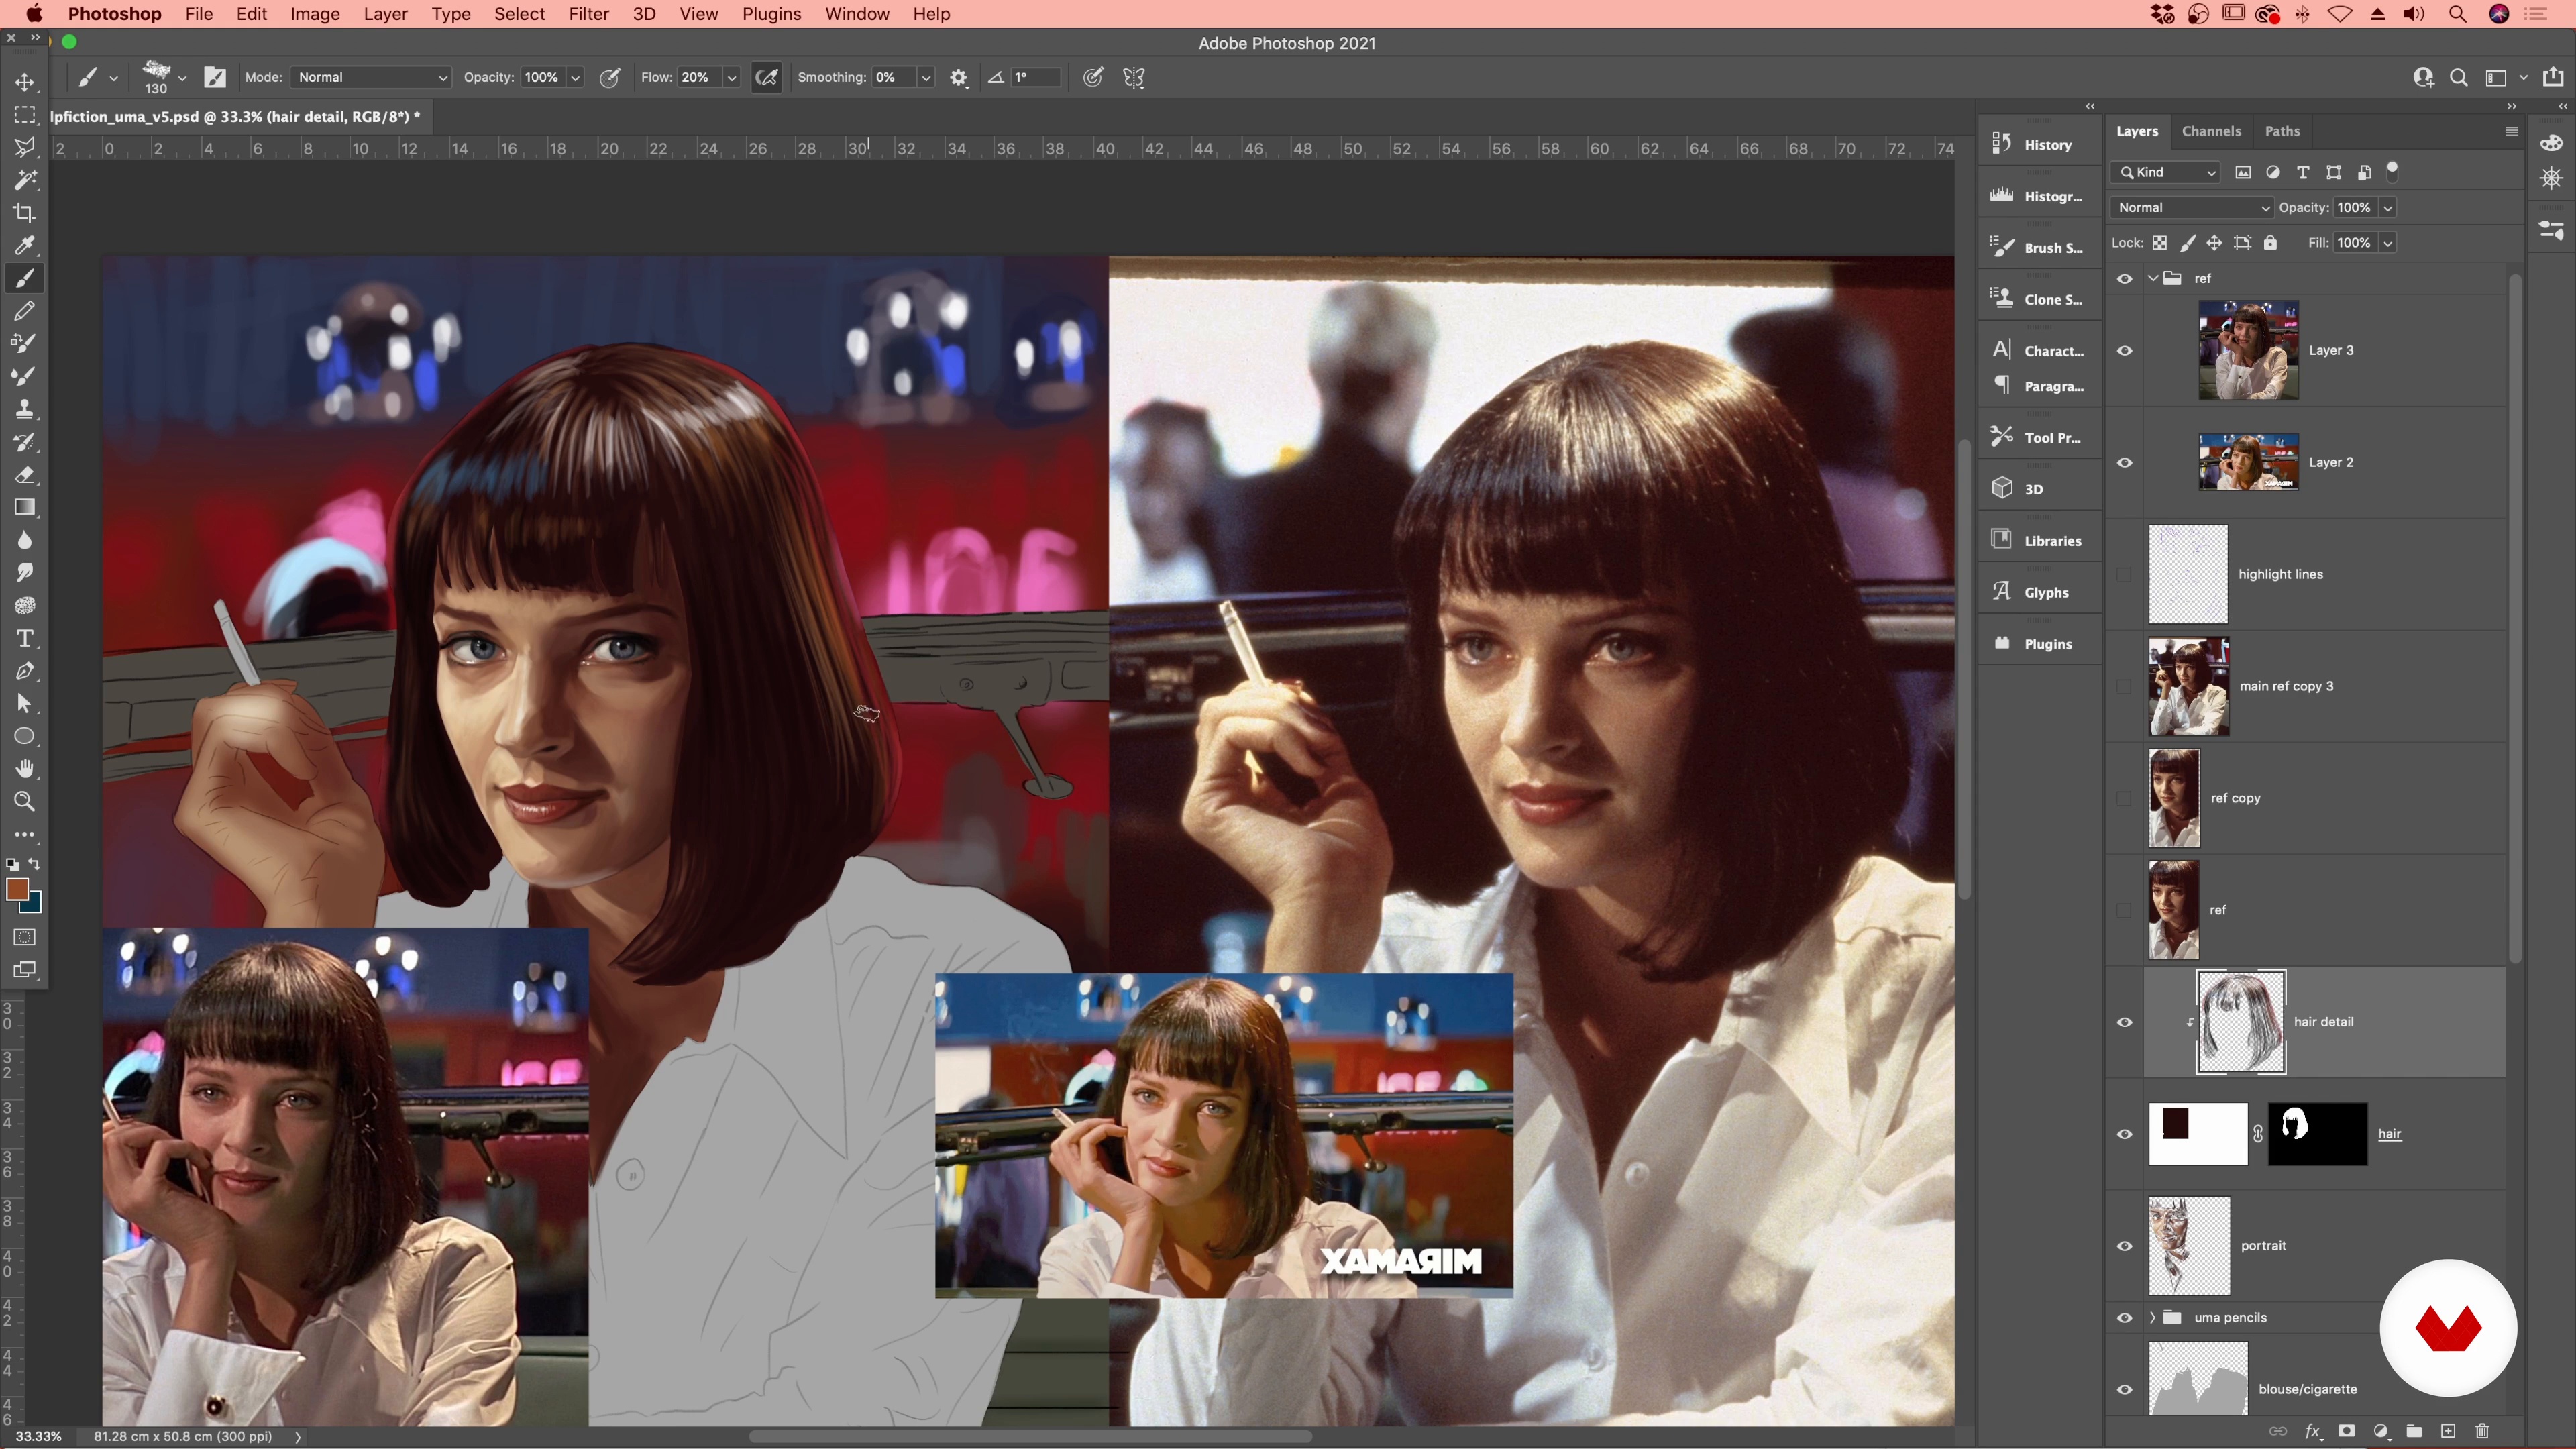Viewport: 2576px width, 1449px height.
Task: Select the Magic Wand tool
Action: 25,180
